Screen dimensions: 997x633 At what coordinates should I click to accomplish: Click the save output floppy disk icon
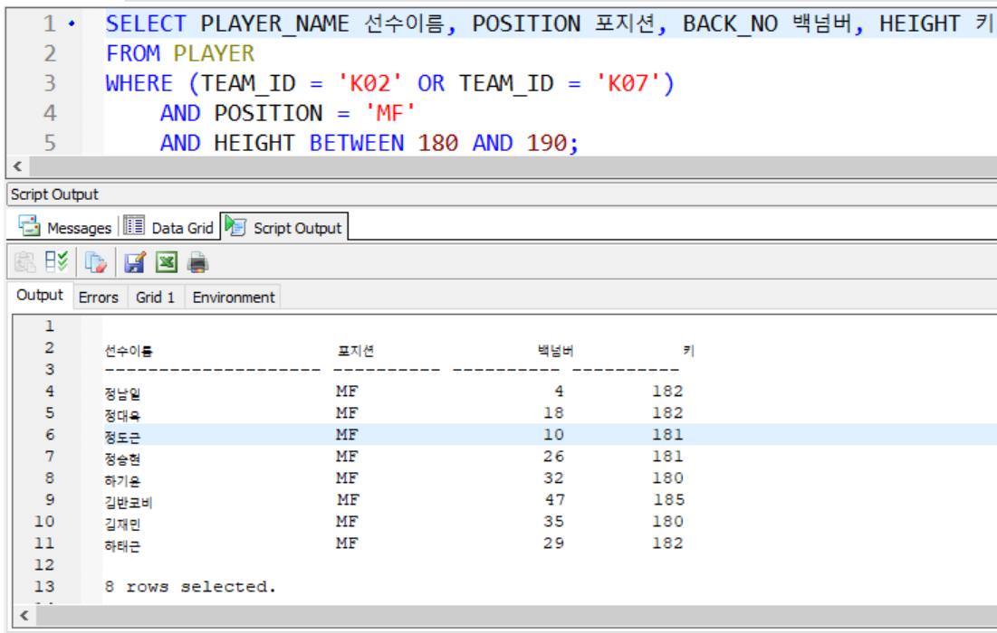point(135,262)
